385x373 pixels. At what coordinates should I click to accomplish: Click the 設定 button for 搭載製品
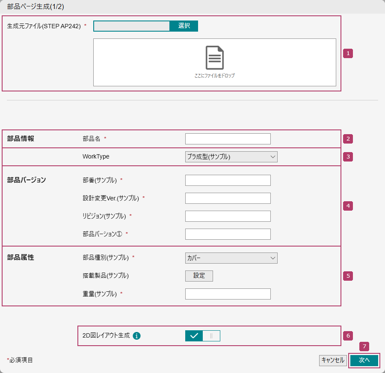coord(199,276)
